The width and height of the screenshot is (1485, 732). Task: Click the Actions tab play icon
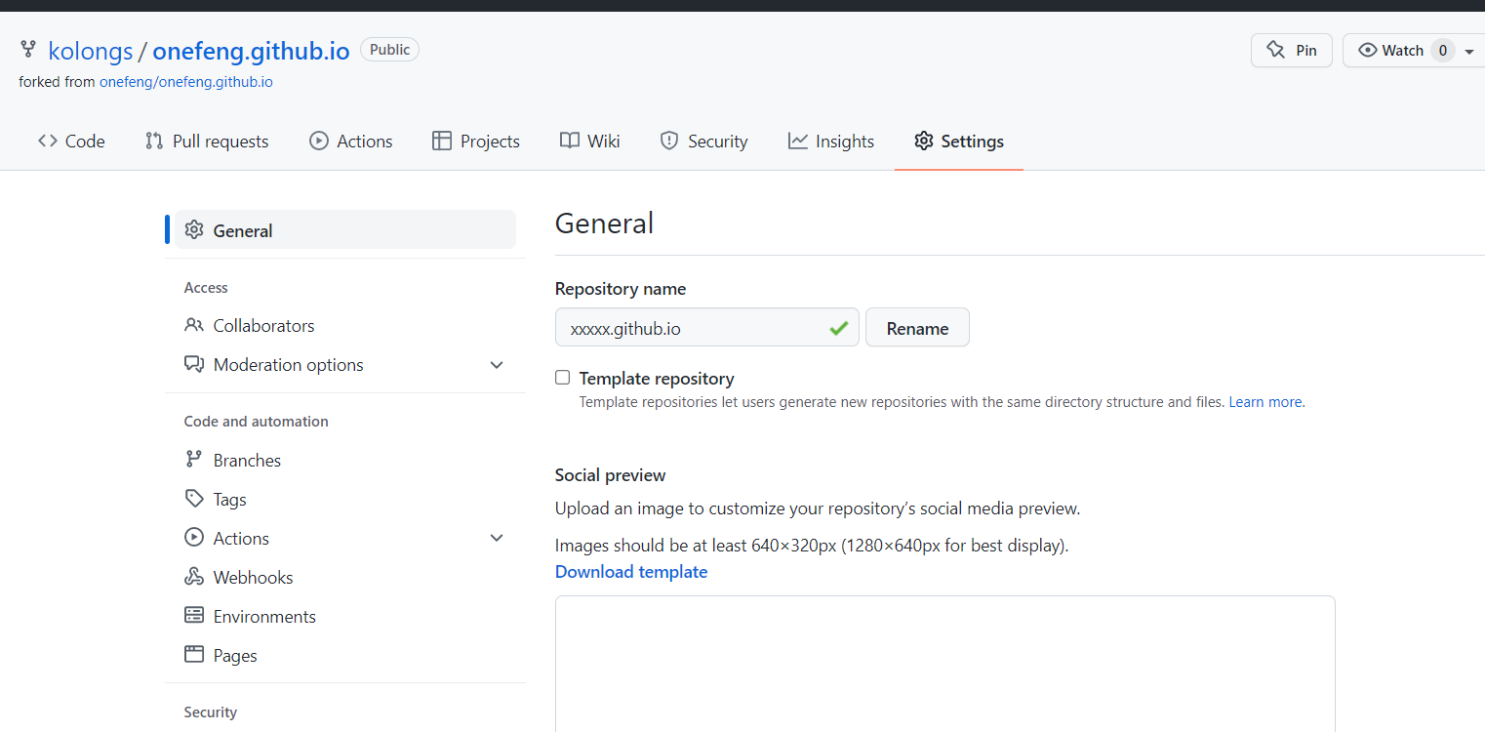tap(319, 142)
